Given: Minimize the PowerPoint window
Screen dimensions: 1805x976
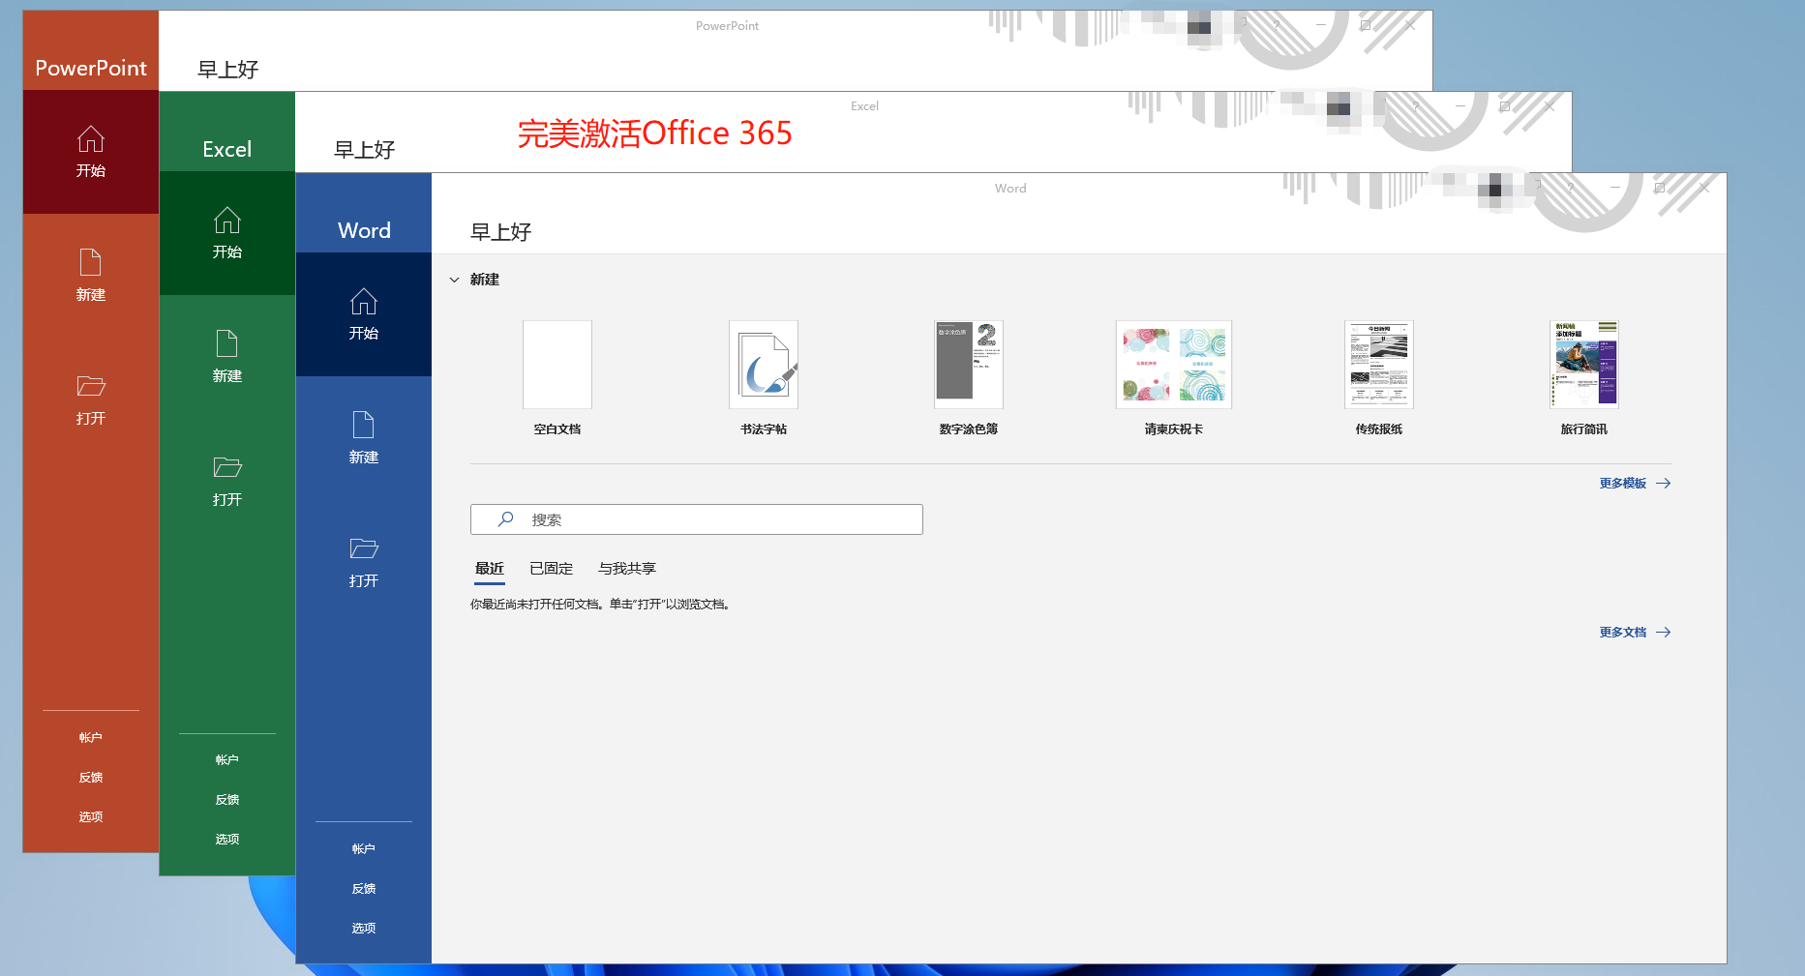Looking at the screenshot, I should pos(1320,25).
